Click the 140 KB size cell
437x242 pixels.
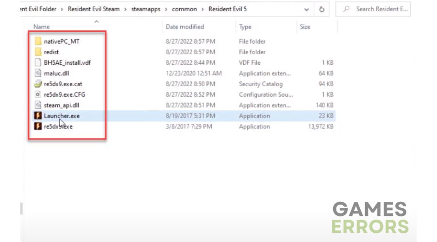click(x=324, y=106)
